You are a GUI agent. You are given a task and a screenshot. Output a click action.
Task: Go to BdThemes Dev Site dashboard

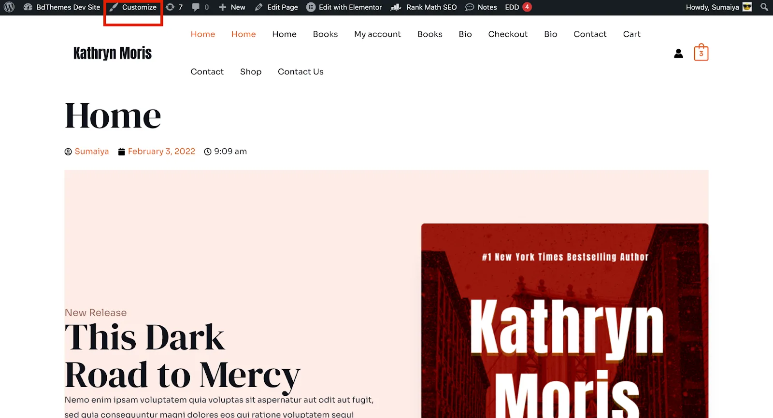(62, 7)
